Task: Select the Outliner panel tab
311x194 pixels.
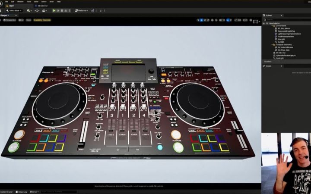Action: (x=269, y=16)
